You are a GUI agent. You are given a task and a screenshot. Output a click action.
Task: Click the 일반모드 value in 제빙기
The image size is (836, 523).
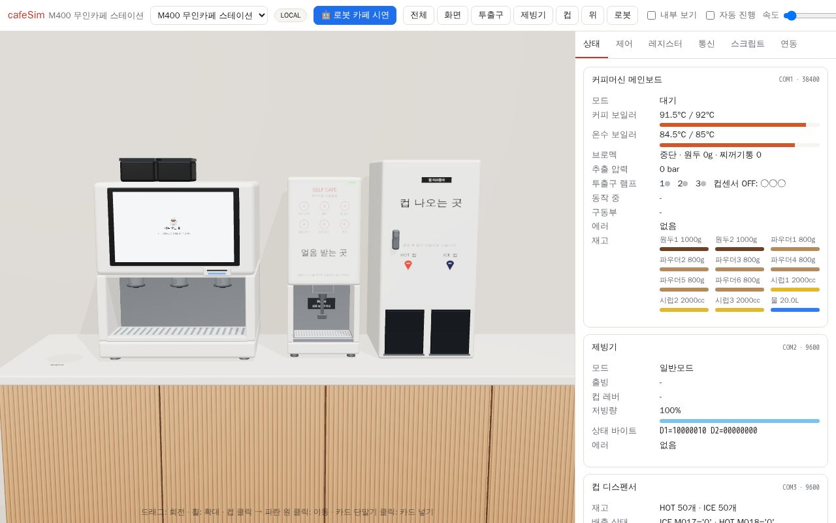677,368
